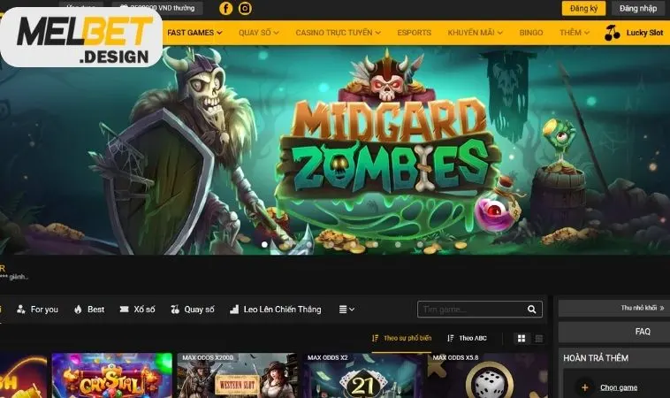Open the dice game MAX ODDS X5.8 thumbnail

(x=488, y=375)
